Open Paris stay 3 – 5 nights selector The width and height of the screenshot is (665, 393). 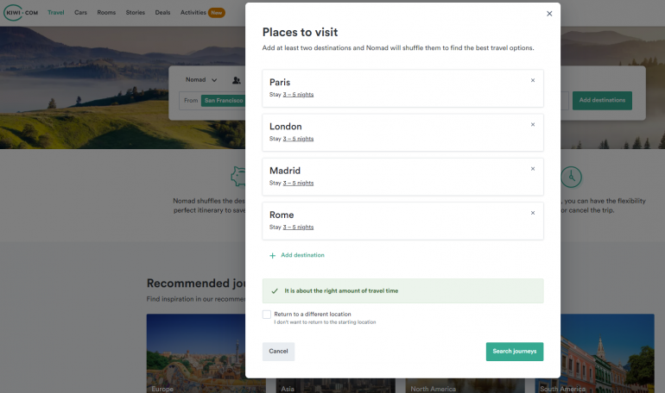point(298,95)
